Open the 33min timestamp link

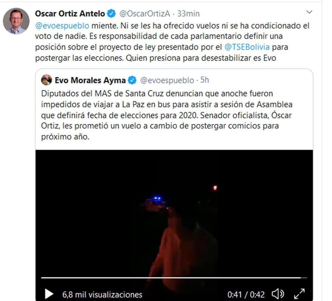tap(188, 13)
